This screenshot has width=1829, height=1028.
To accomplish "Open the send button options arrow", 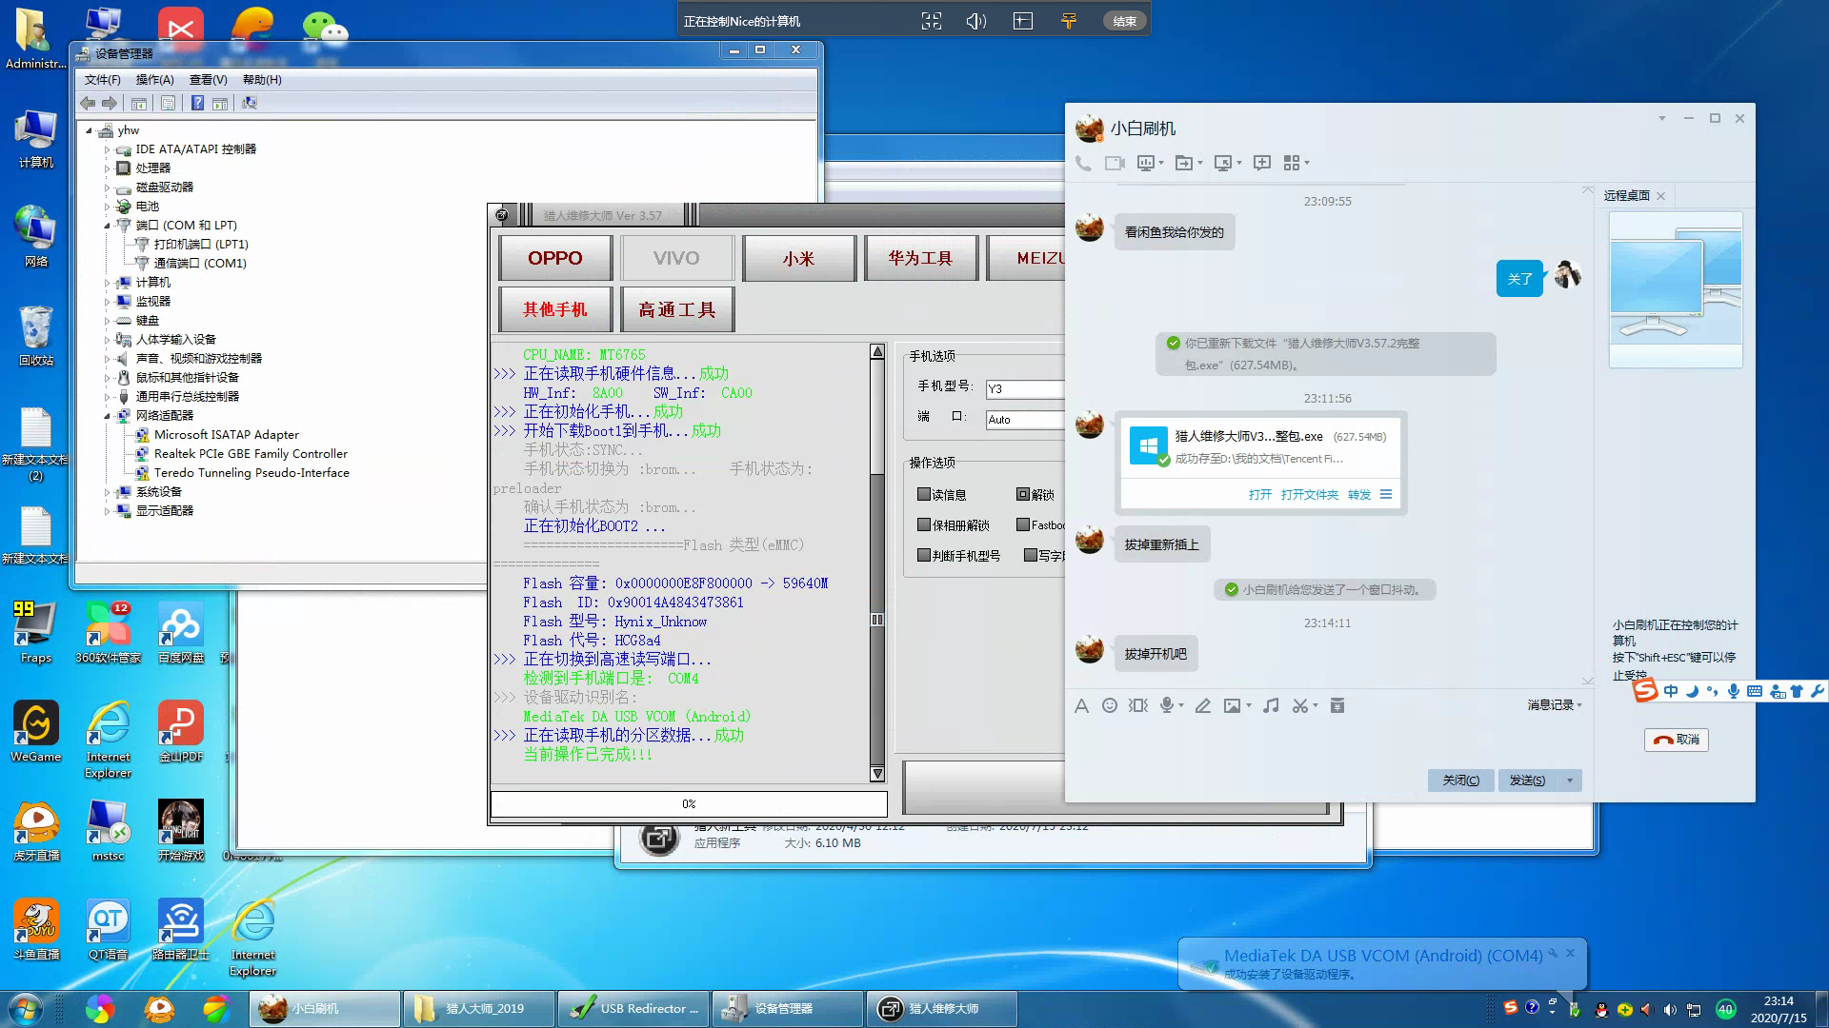I will pos(1570,781).
